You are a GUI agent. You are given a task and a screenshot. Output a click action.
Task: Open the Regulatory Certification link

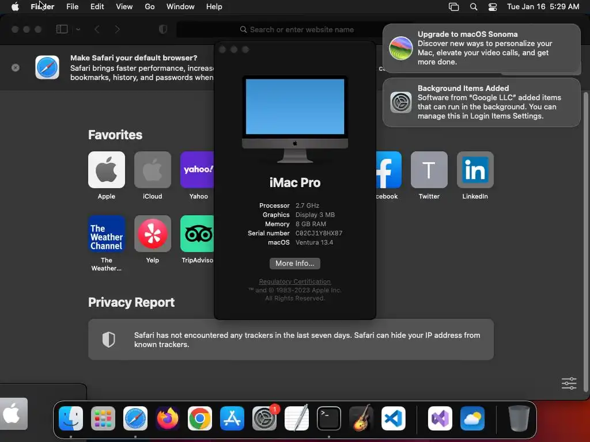(x=294, y=281)
